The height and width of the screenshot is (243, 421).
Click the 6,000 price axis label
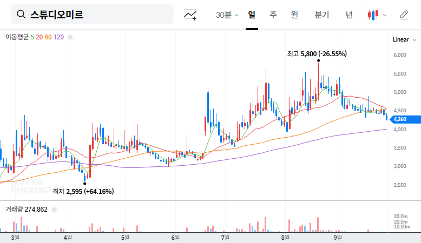[400, 55]
